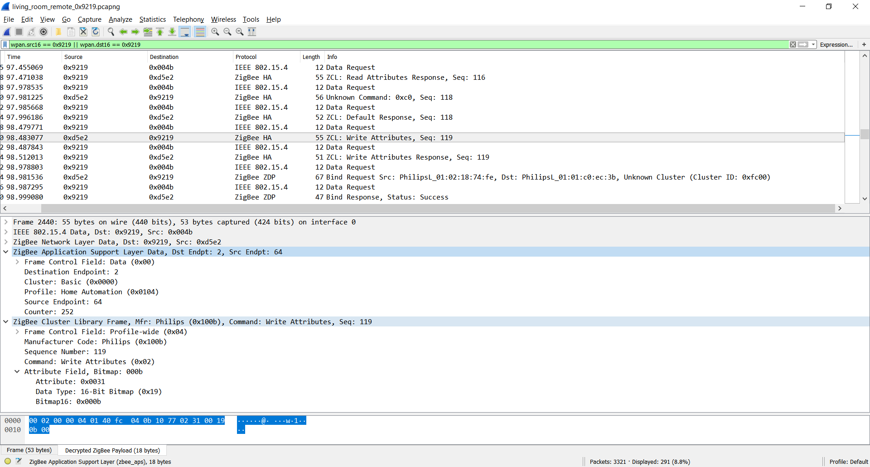The image size is (870, 467).
Task: Expand Frame Control Field: Profile-wide (0x04)
Action: tap(17, 332)
